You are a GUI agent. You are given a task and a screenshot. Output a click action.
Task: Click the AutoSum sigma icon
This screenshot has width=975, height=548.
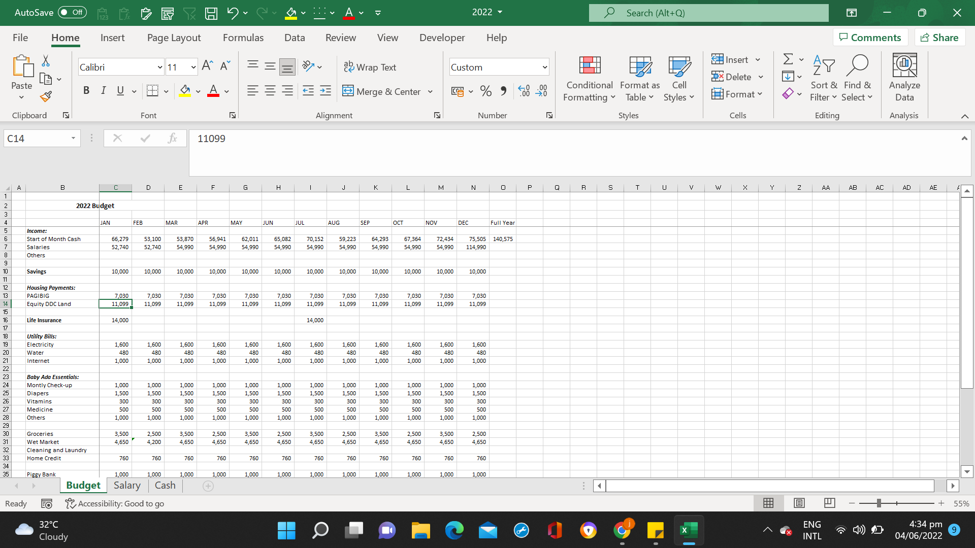coord(788,59)
